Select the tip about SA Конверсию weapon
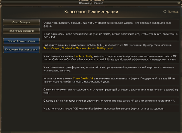The width and height of the screenshot is (182, 133). 111,101
